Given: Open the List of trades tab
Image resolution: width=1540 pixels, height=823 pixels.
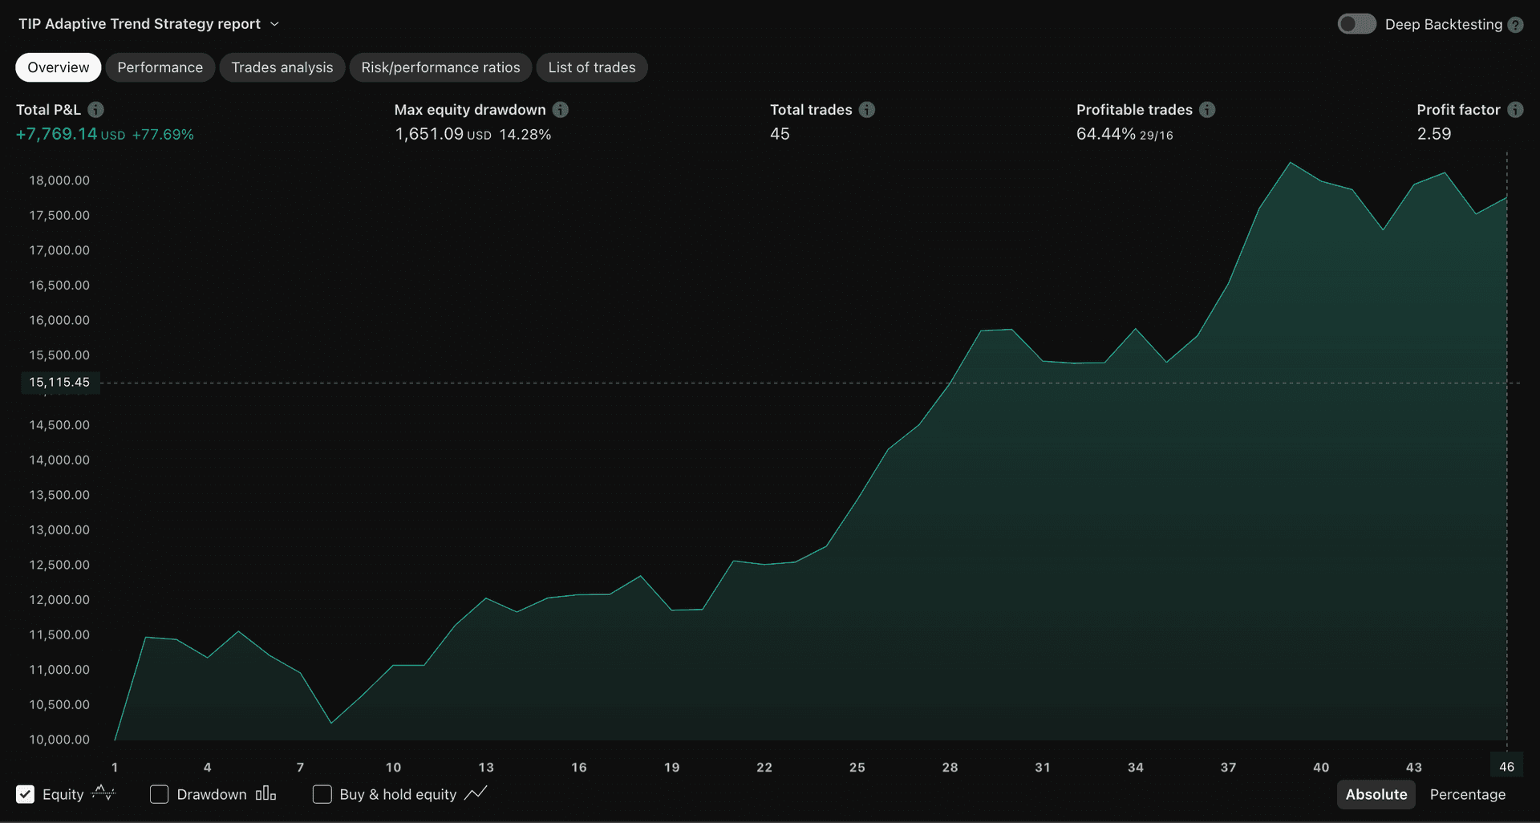Looking at the screenshot, I should tap(592, 67).
